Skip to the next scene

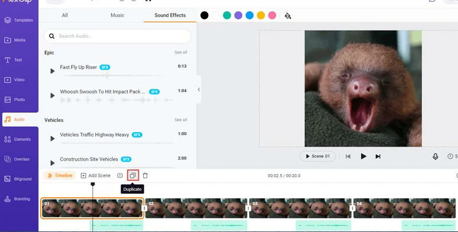point(378,156)
